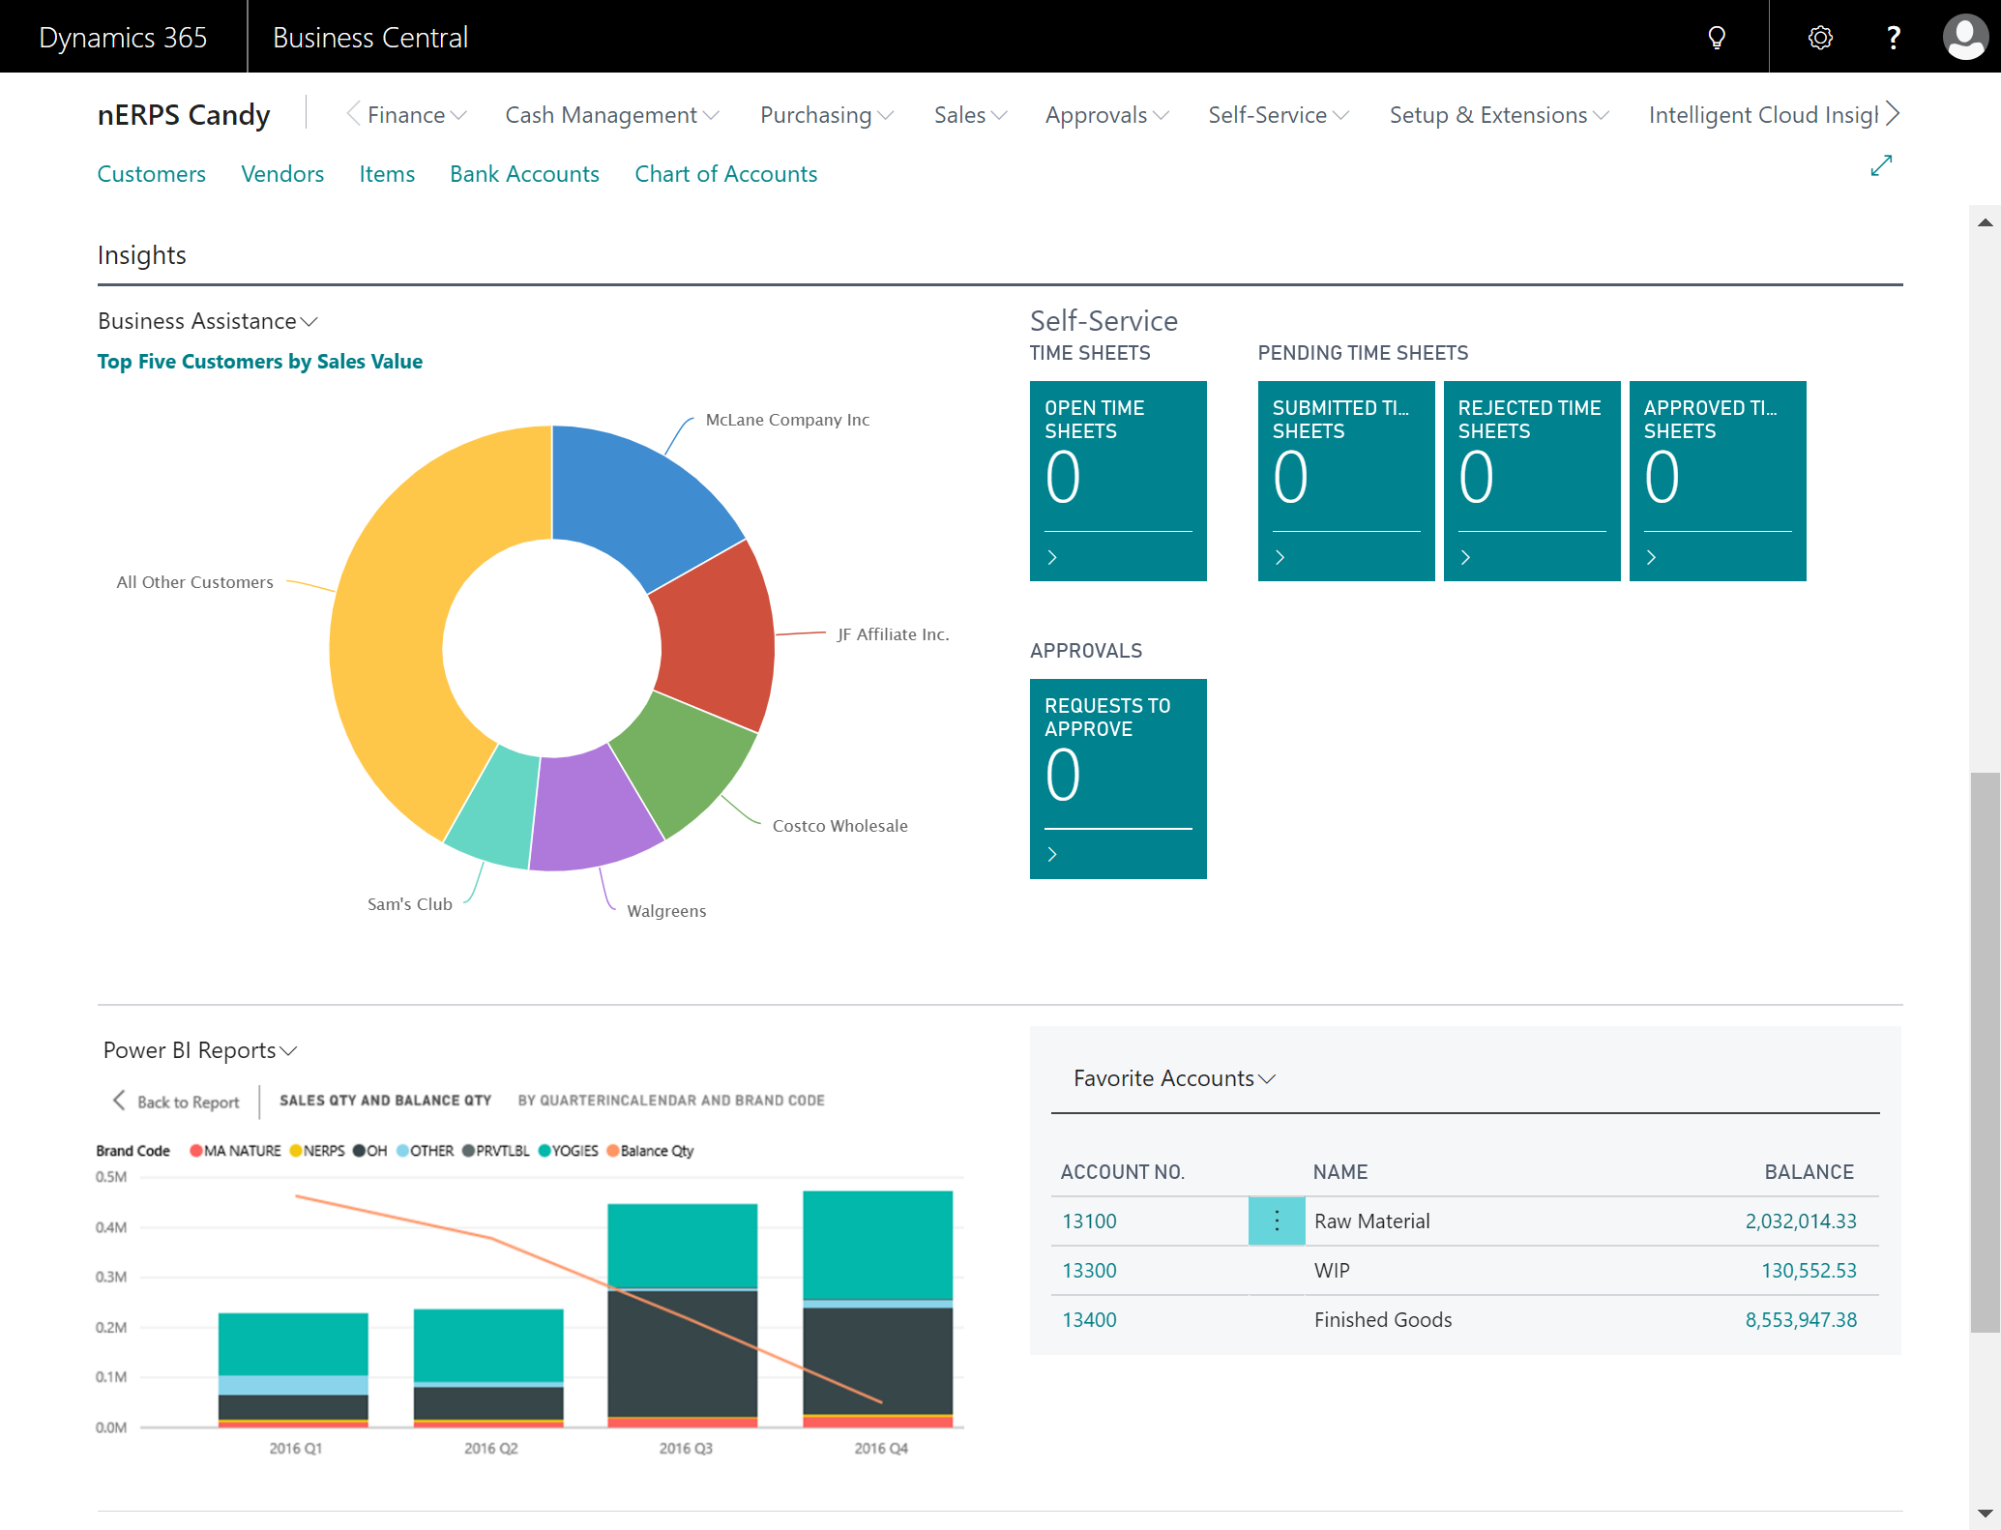Screen dimensions: 2001x1530
Task: Open the Items list
Action: tap(387, 174)
